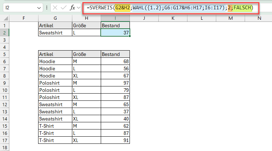Image resolution: width=272 pixels, height=151 pixels.
Task: Select the Sweatshirt cell in row 2
Action: click(55, 33)
